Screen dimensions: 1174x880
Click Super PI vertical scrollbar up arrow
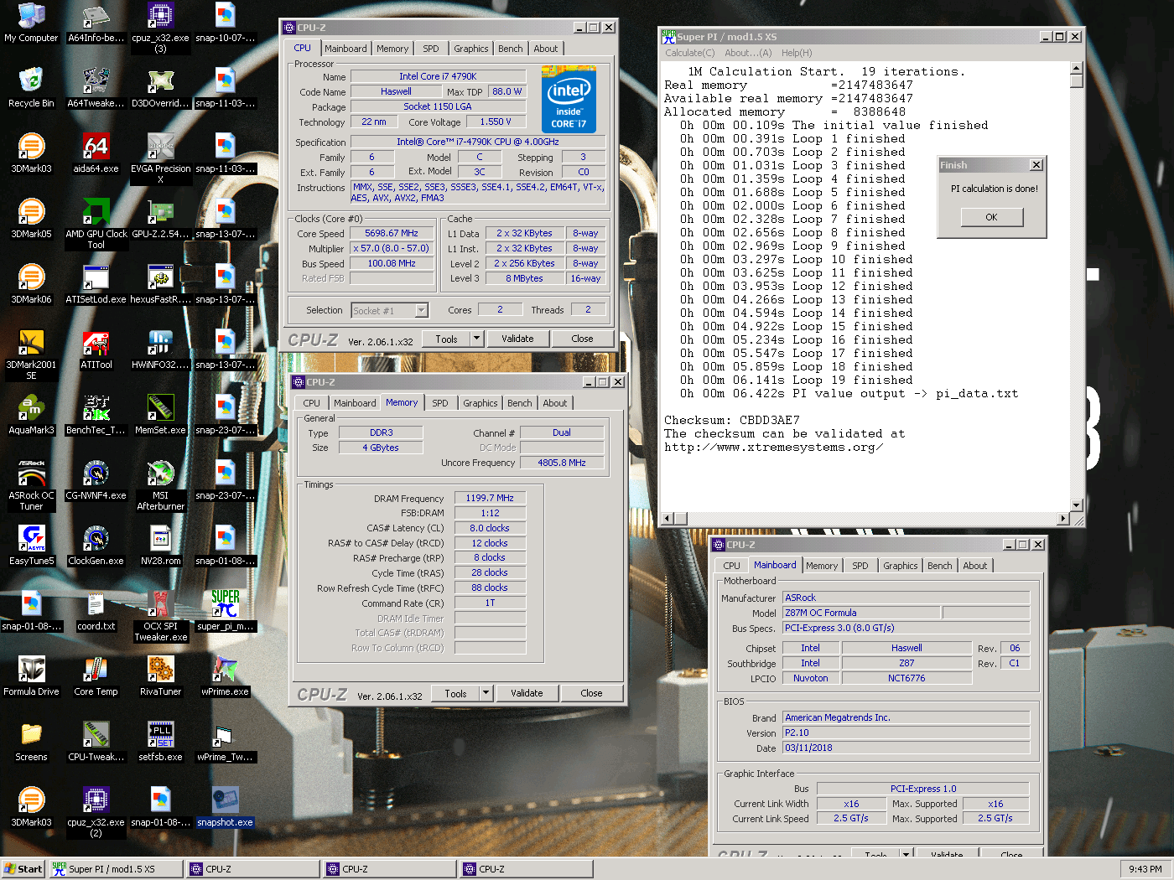click(x=1077, y=69)
